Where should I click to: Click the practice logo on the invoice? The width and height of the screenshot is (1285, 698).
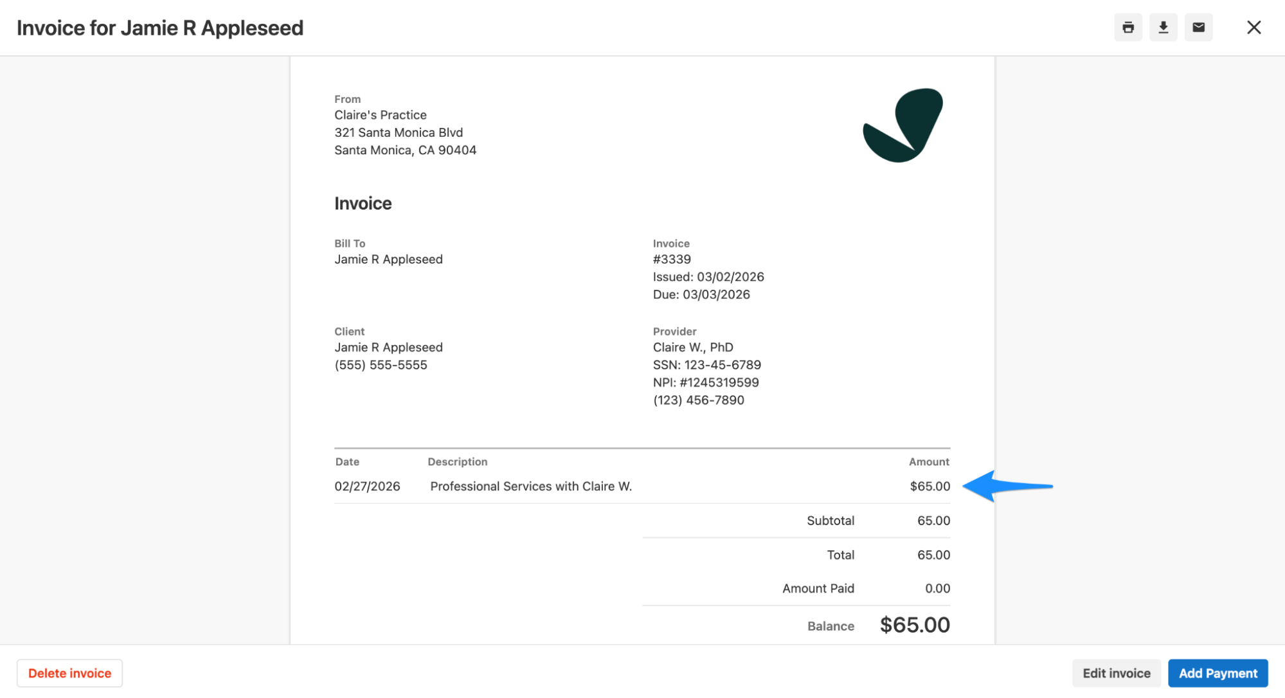(x=903, y=125)
